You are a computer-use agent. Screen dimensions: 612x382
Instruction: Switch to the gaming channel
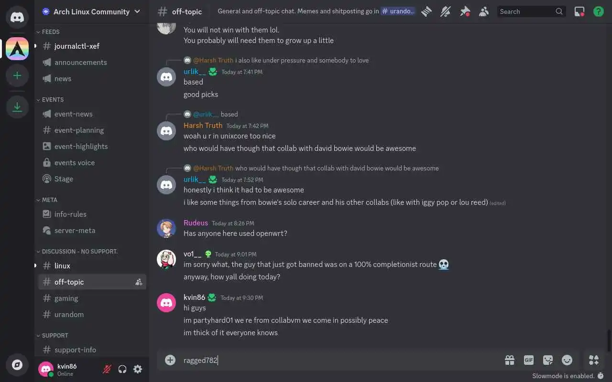pos(92,298)
